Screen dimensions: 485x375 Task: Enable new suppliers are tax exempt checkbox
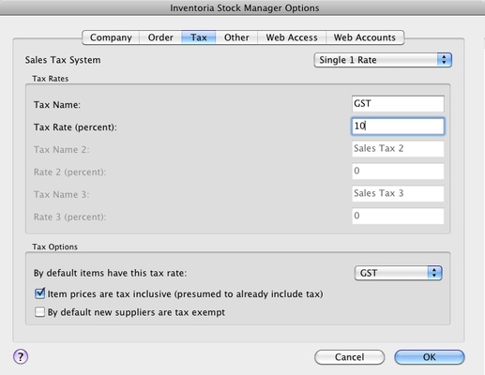coord(39,312)
